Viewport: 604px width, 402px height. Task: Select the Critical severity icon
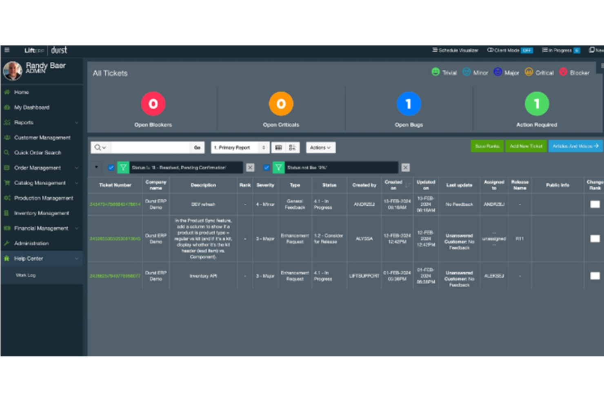click(528, 72)
